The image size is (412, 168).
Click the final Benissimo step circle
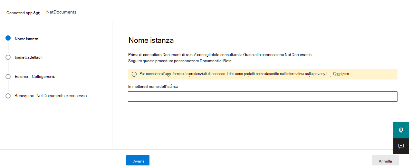tap(8, 96)
